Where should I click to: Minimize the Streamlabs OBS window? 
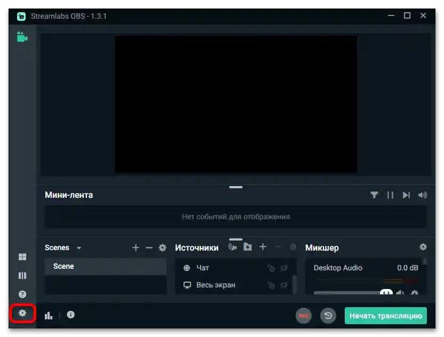click(x=391, y=15)
